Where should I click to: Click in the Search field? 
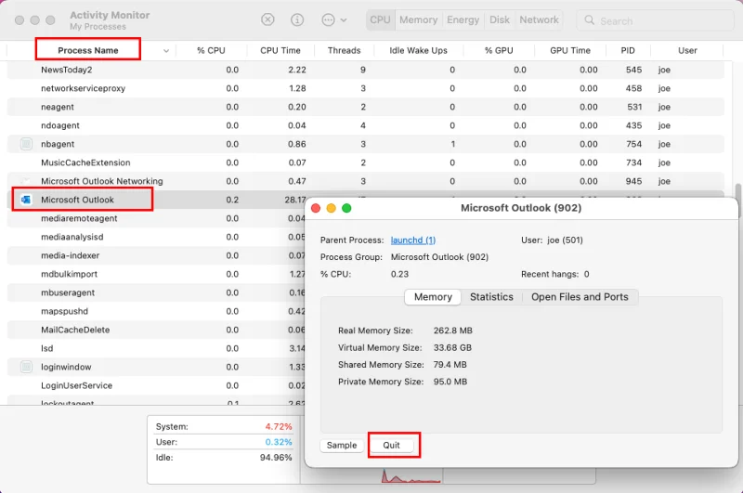pyautogui.click(x=659, y=20)
